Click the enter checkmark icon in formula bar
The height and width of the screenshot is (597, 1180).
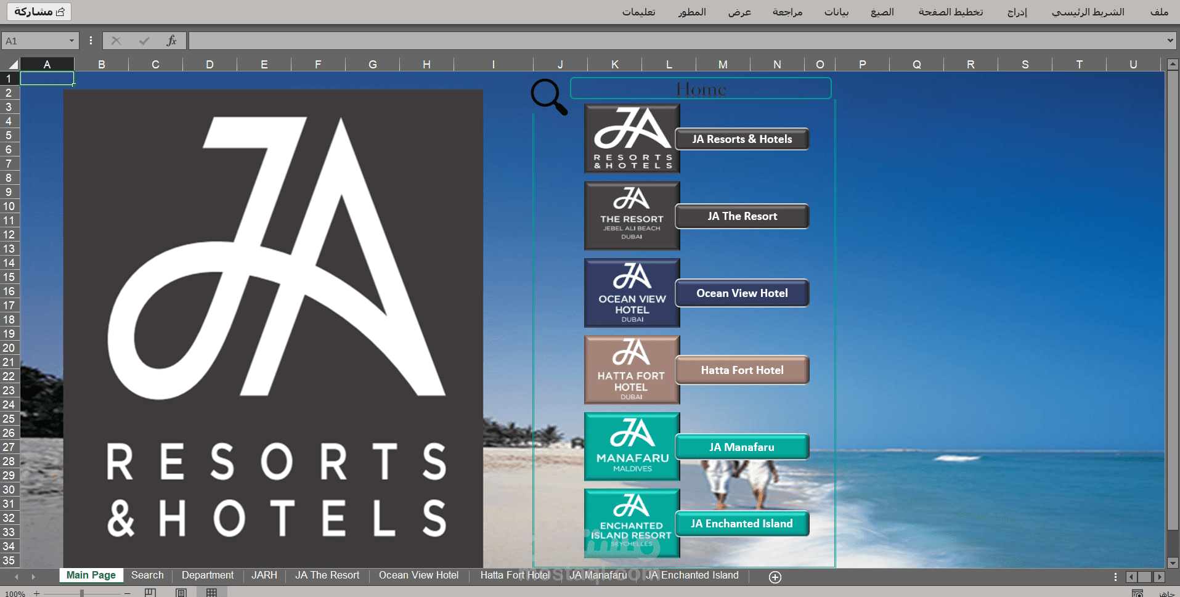click(x=144, y=41)
